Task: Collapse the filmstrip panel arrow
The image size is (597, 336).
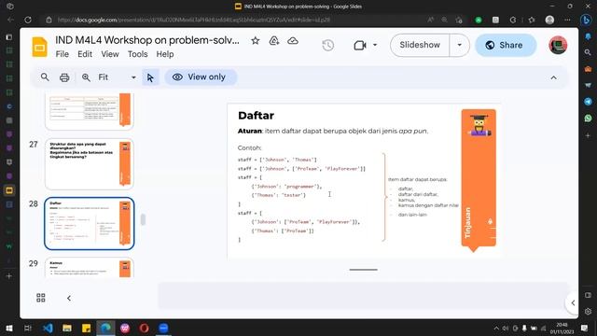Action: pos(69,298)
